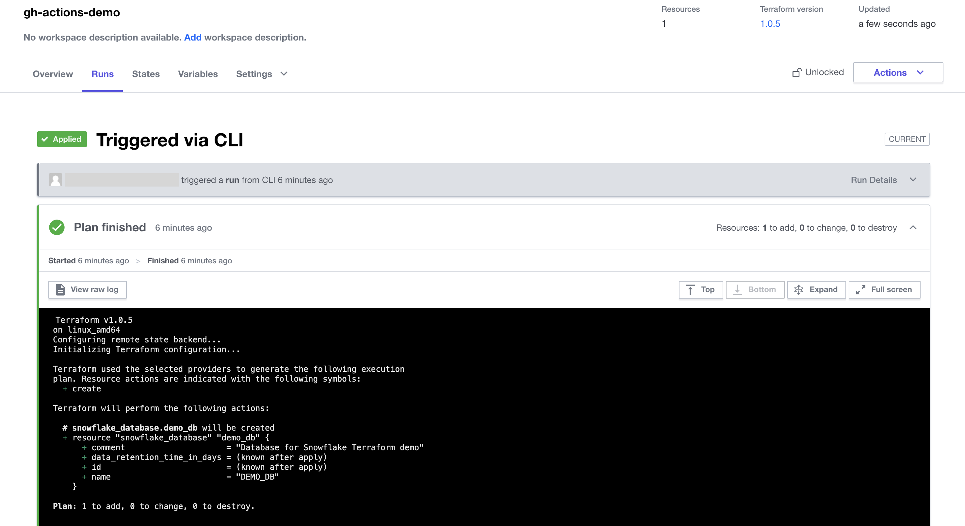Open the Variables tab

pyautogui.click(x=198, y=74)
